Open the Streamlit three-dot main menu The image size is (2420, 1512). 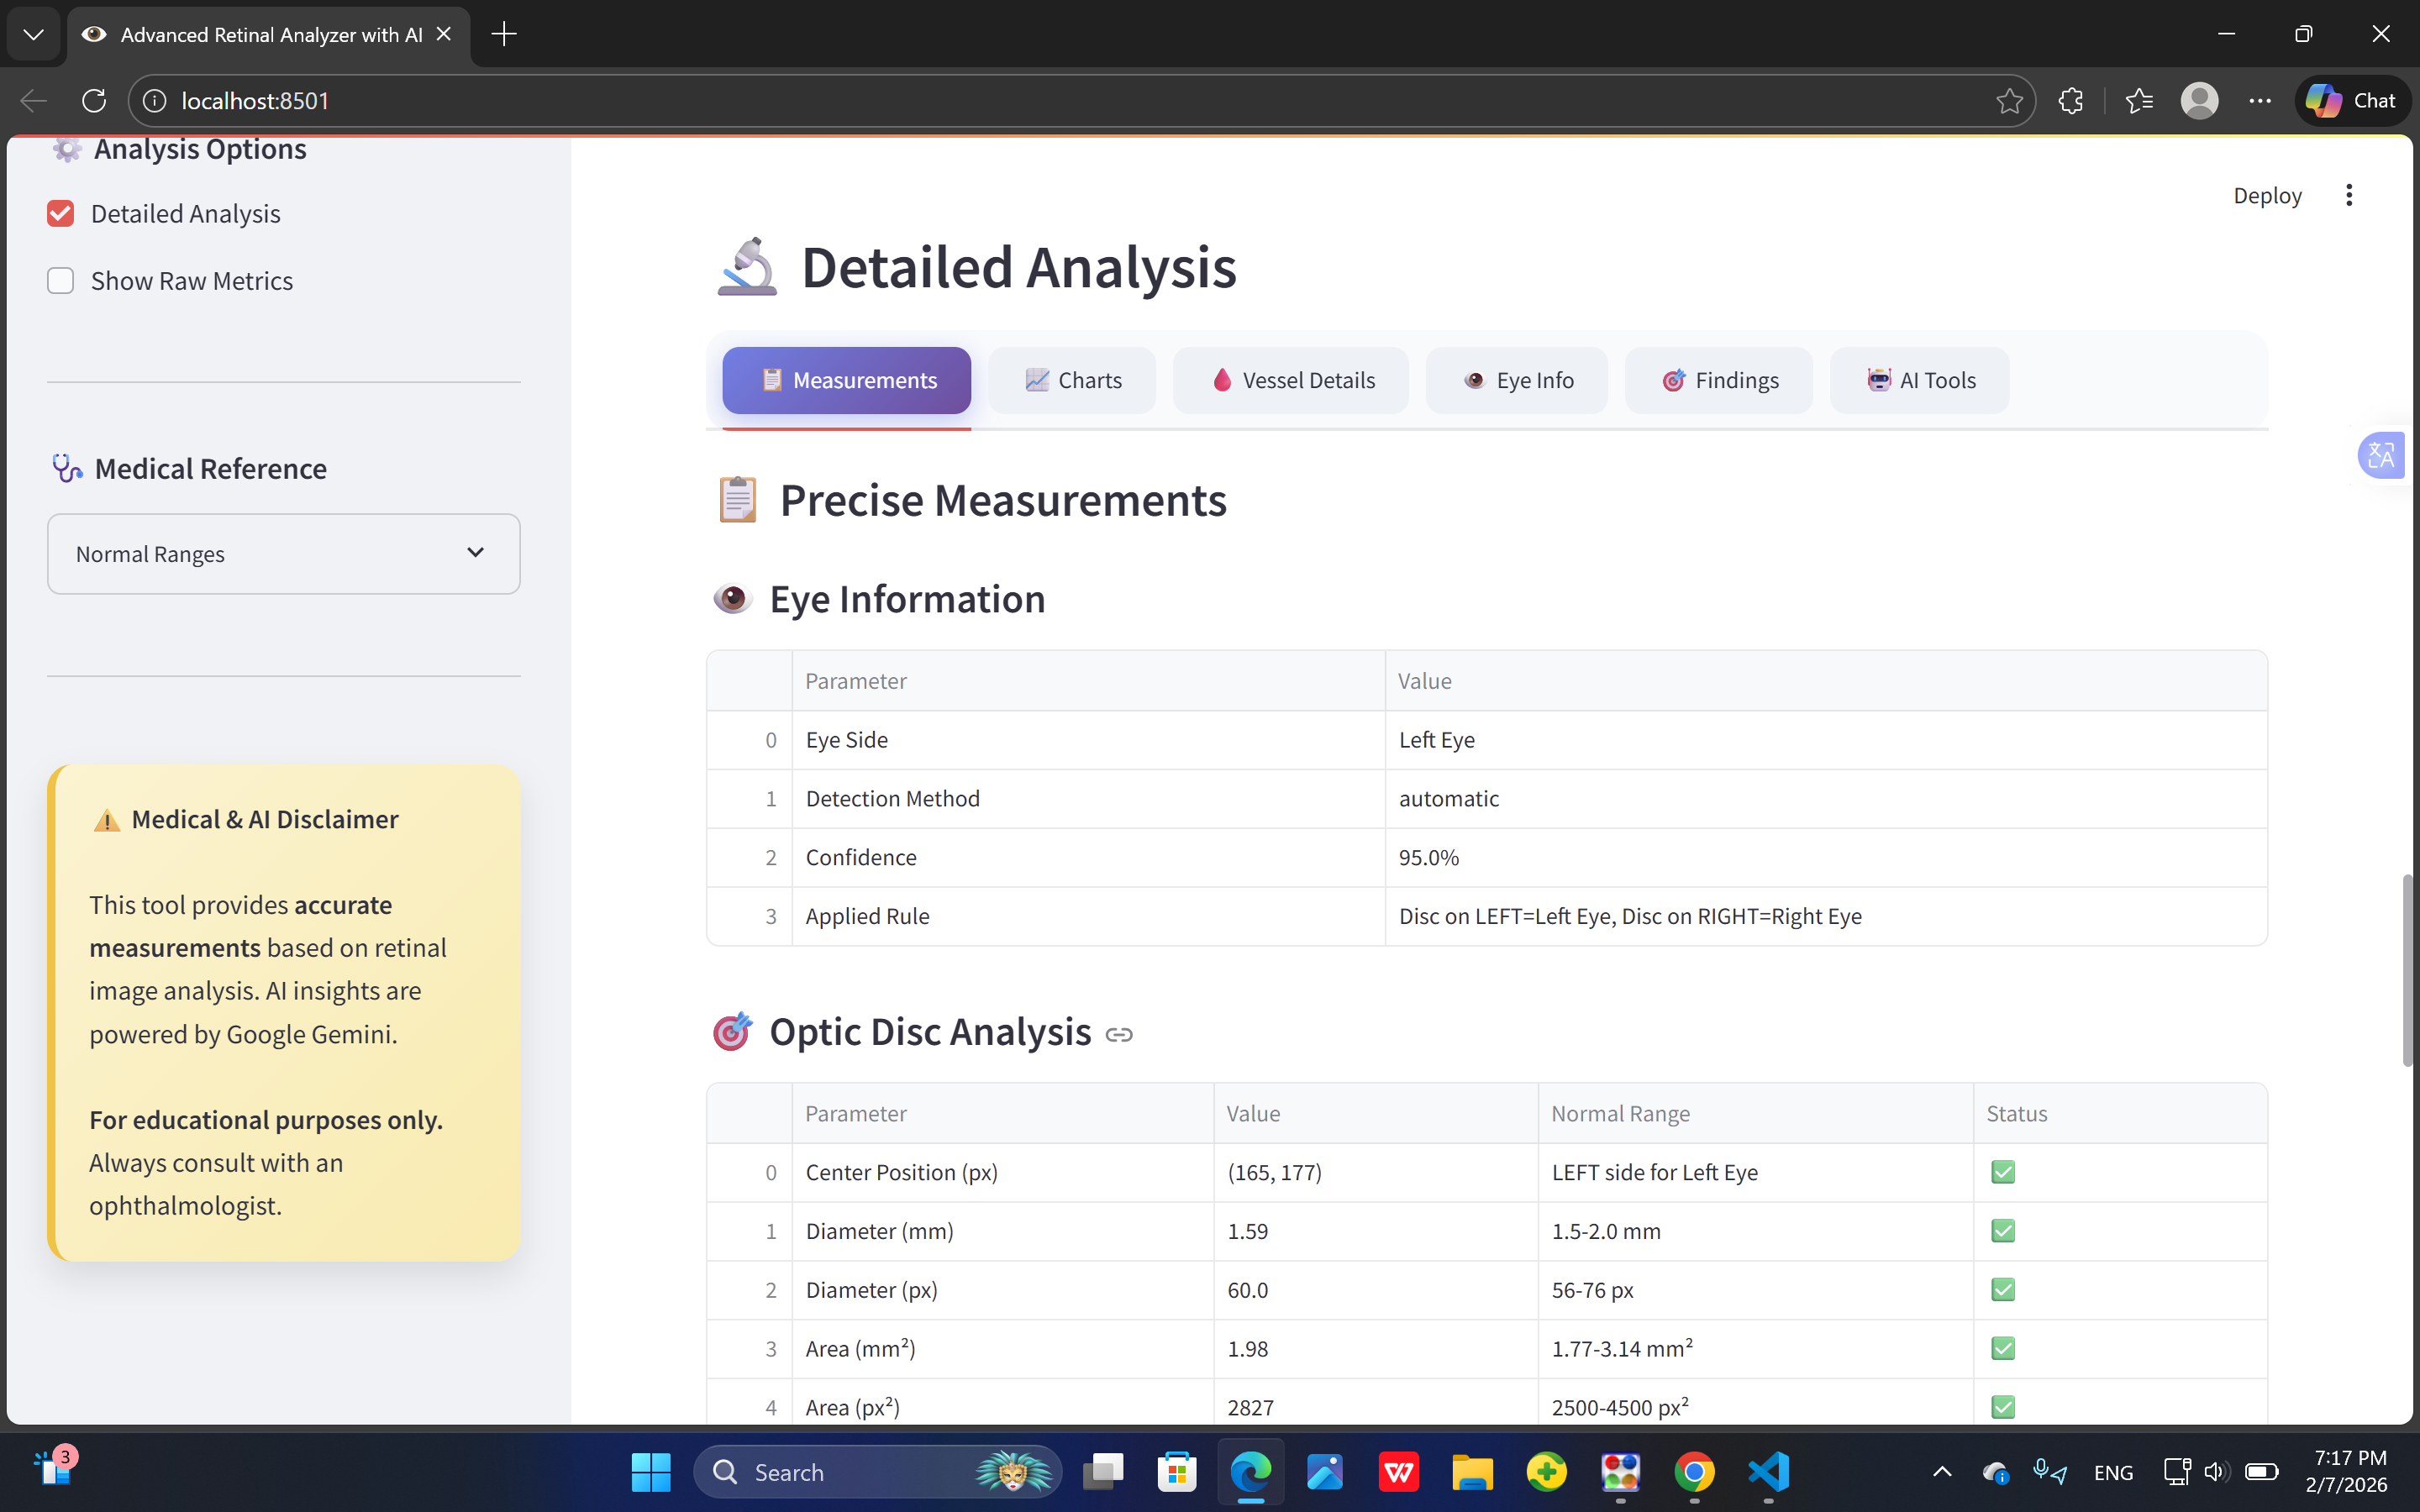click(2349, 196)
